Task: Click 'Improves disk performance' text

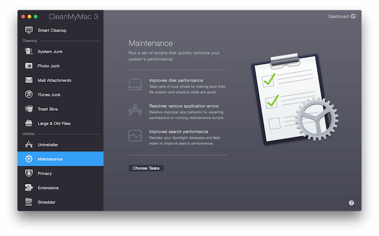Action: (176, 80)
